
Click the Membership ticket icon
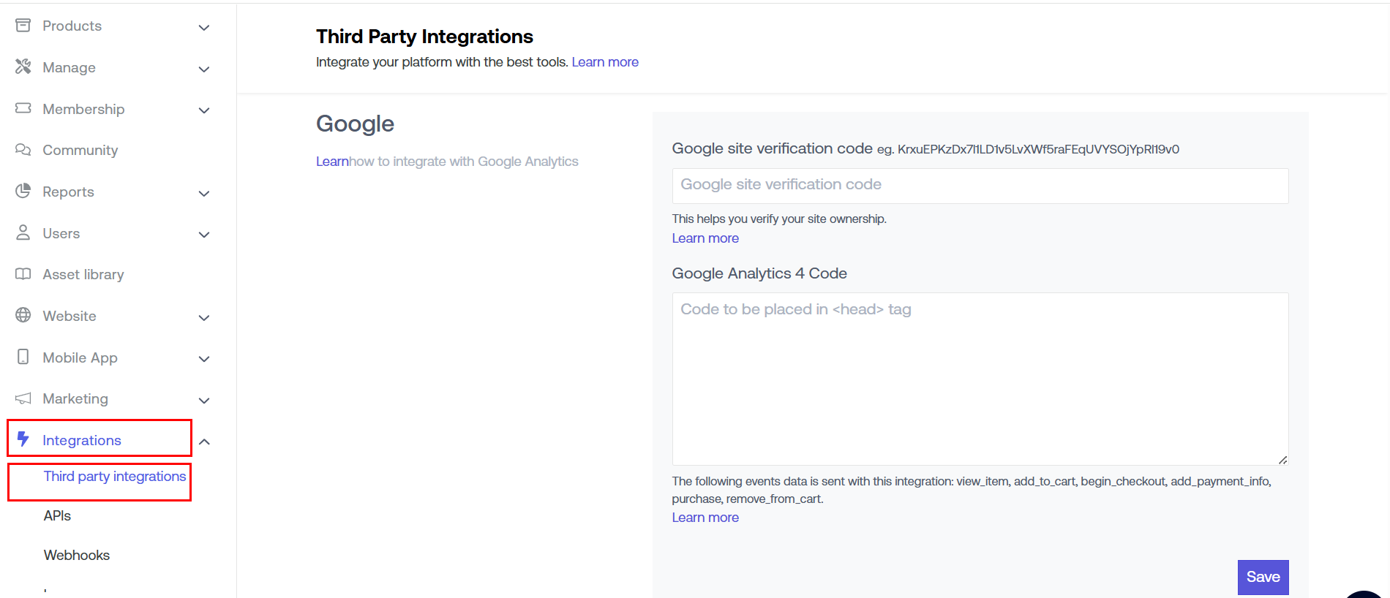(23, 108)
